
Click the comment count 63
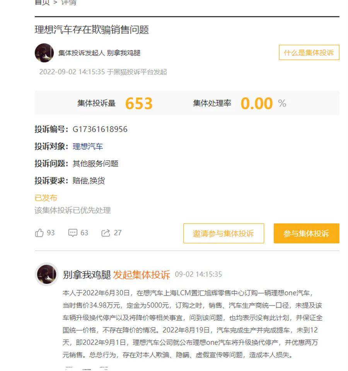(84, 233)
